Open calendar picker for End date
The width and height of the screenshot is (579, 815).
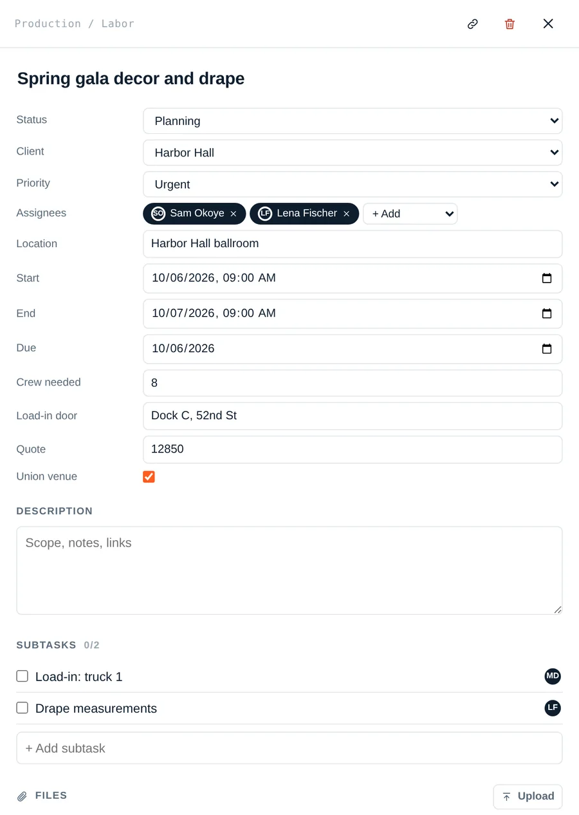pyautogui.click(x=547, y=314)
